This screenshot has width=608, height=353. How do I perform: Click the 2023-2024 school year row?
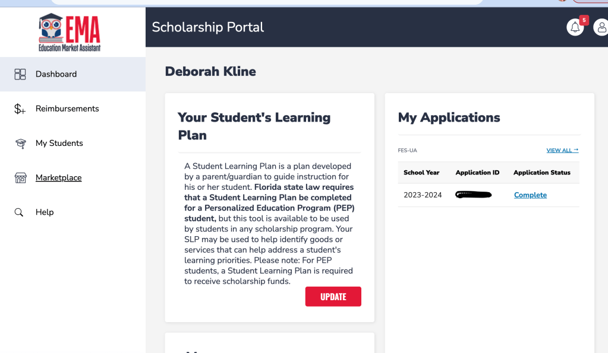(423, 195)
